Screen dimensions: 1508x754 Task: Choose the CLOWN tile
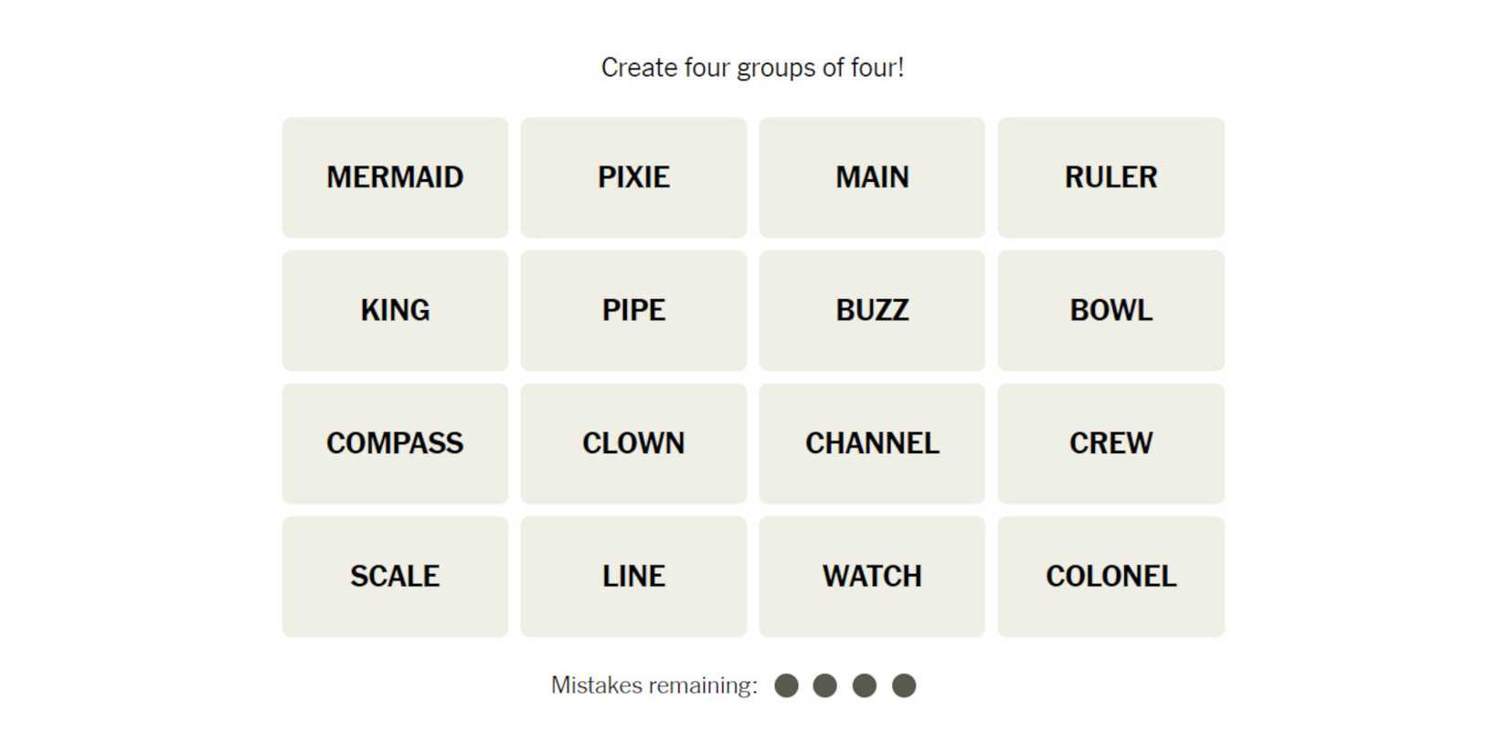tap(633, 443)
